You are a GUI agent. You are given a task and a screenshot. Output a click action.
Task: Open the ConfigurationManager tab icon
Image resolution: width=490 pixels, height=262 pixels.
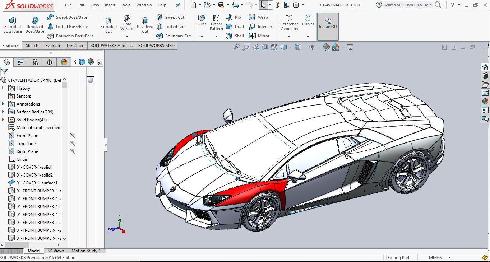click(35, 62)
